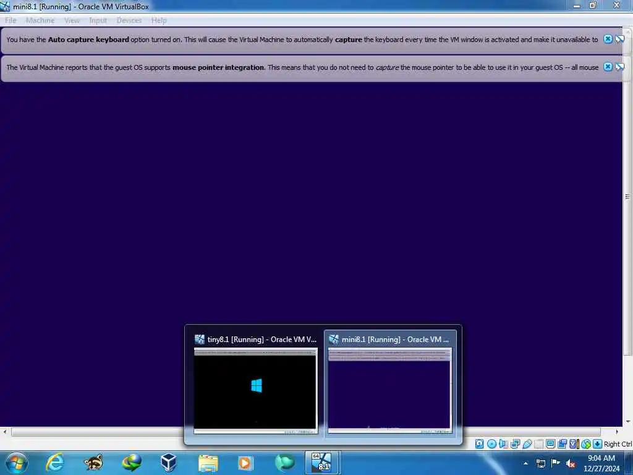The image size is (633, 475).
Task: Open the File menu
Action: 11,20
